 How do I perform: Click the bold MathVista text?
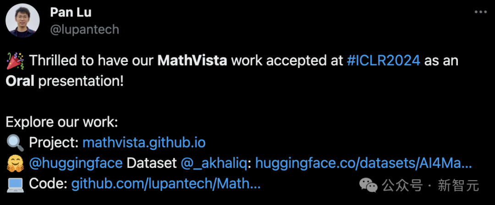pos(192,61)
